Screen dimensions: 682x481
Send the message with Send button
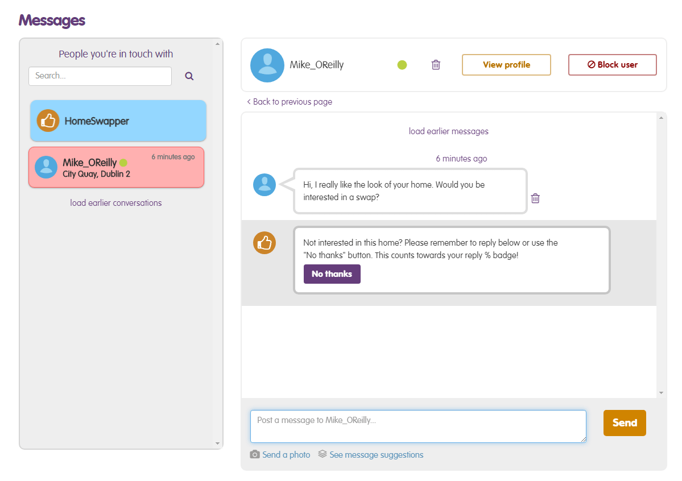[x=624, y=423]
